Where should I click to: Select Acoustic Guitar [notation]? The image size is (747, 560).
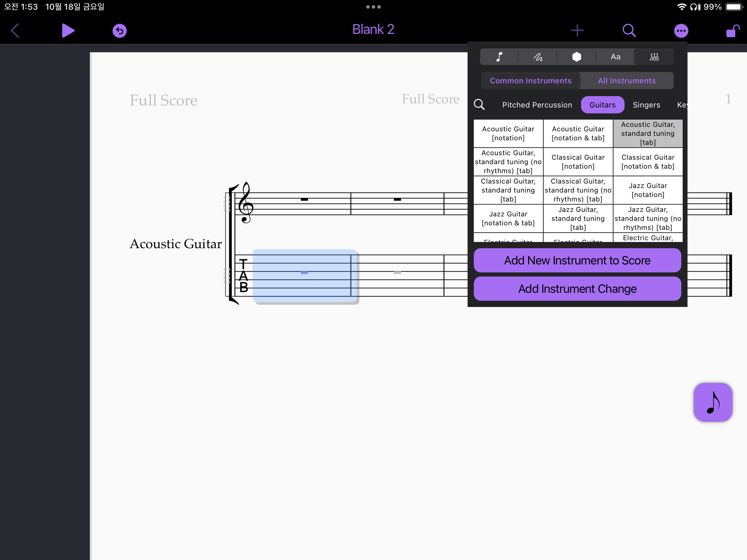(x=508, y=133)
